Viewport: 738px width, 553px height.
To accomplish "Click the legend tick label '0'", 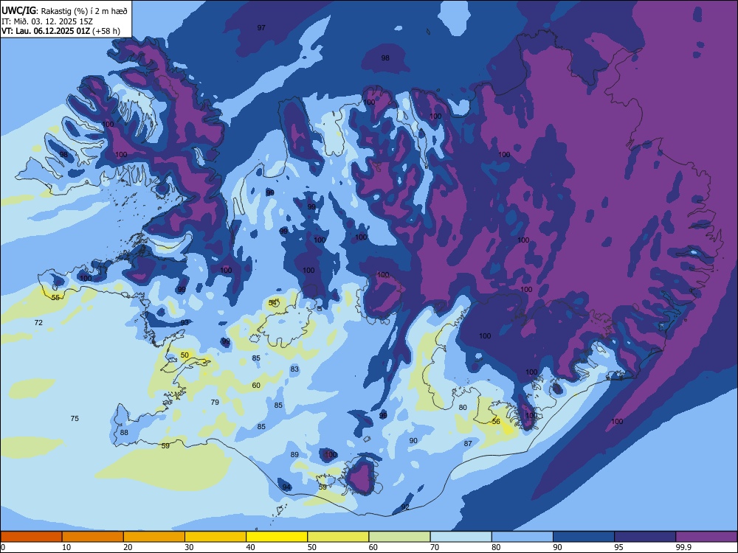I will tap(3, 547).
